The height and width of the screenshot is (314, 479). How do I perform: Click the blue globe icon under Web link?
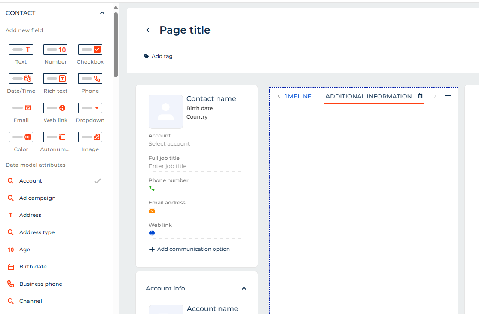tap(152, 233)
